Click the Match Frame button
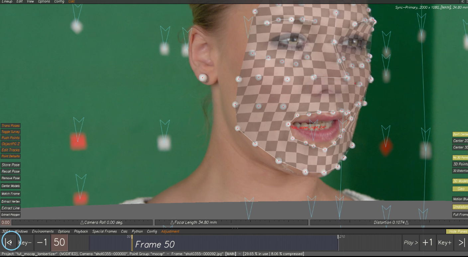468x257 pixels. click(x=11, y=194)
